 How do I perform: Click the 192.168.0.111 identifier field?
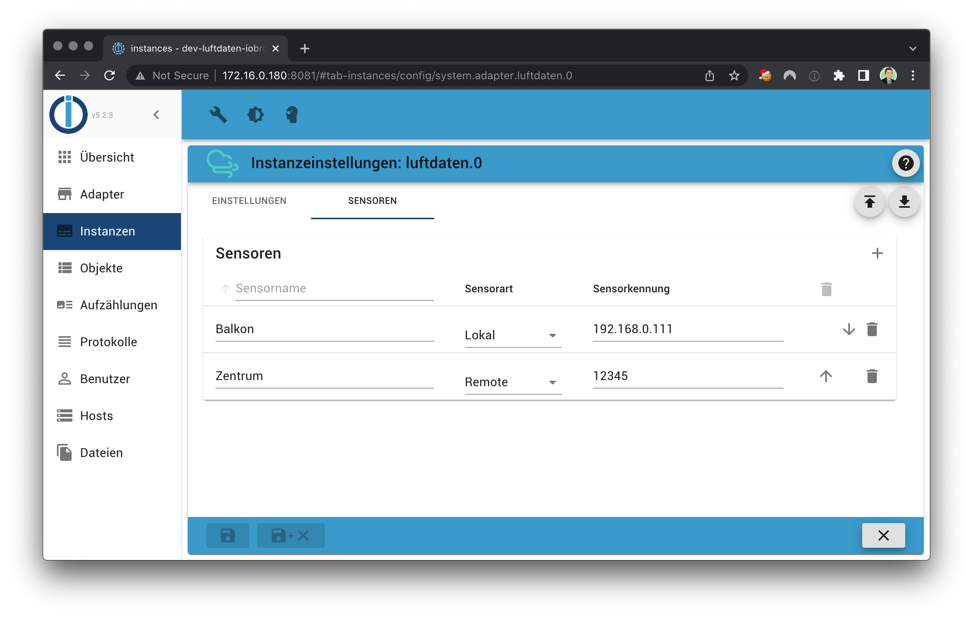click(688, 330)
